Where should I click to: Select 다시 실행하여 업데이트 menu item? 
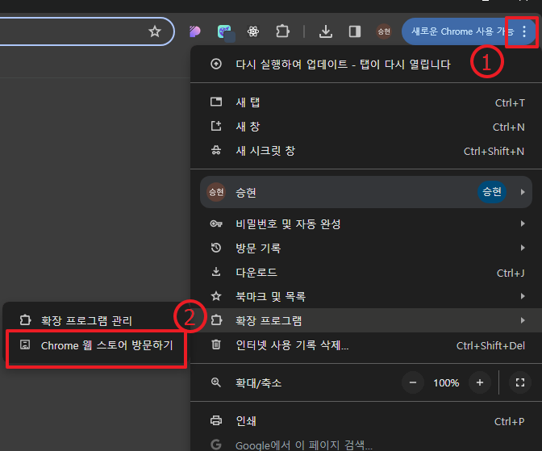pyautogui.click(x=366, y=64)
